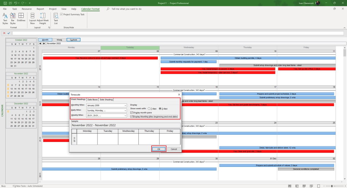
Task: Toggle Display Monthly titles beginning and end dates
Action: click(x=131, y=116)
